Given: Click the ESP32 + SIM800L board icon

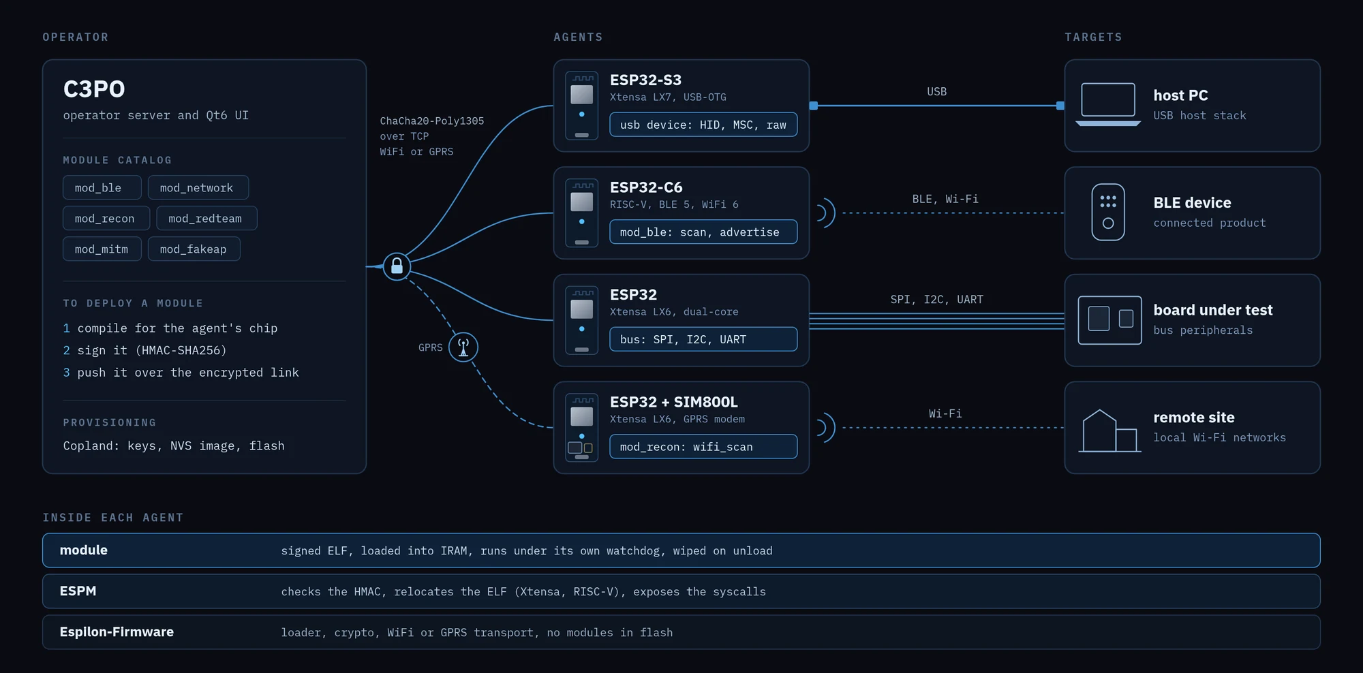Looking at the screenshot, I should coord(582,428).
